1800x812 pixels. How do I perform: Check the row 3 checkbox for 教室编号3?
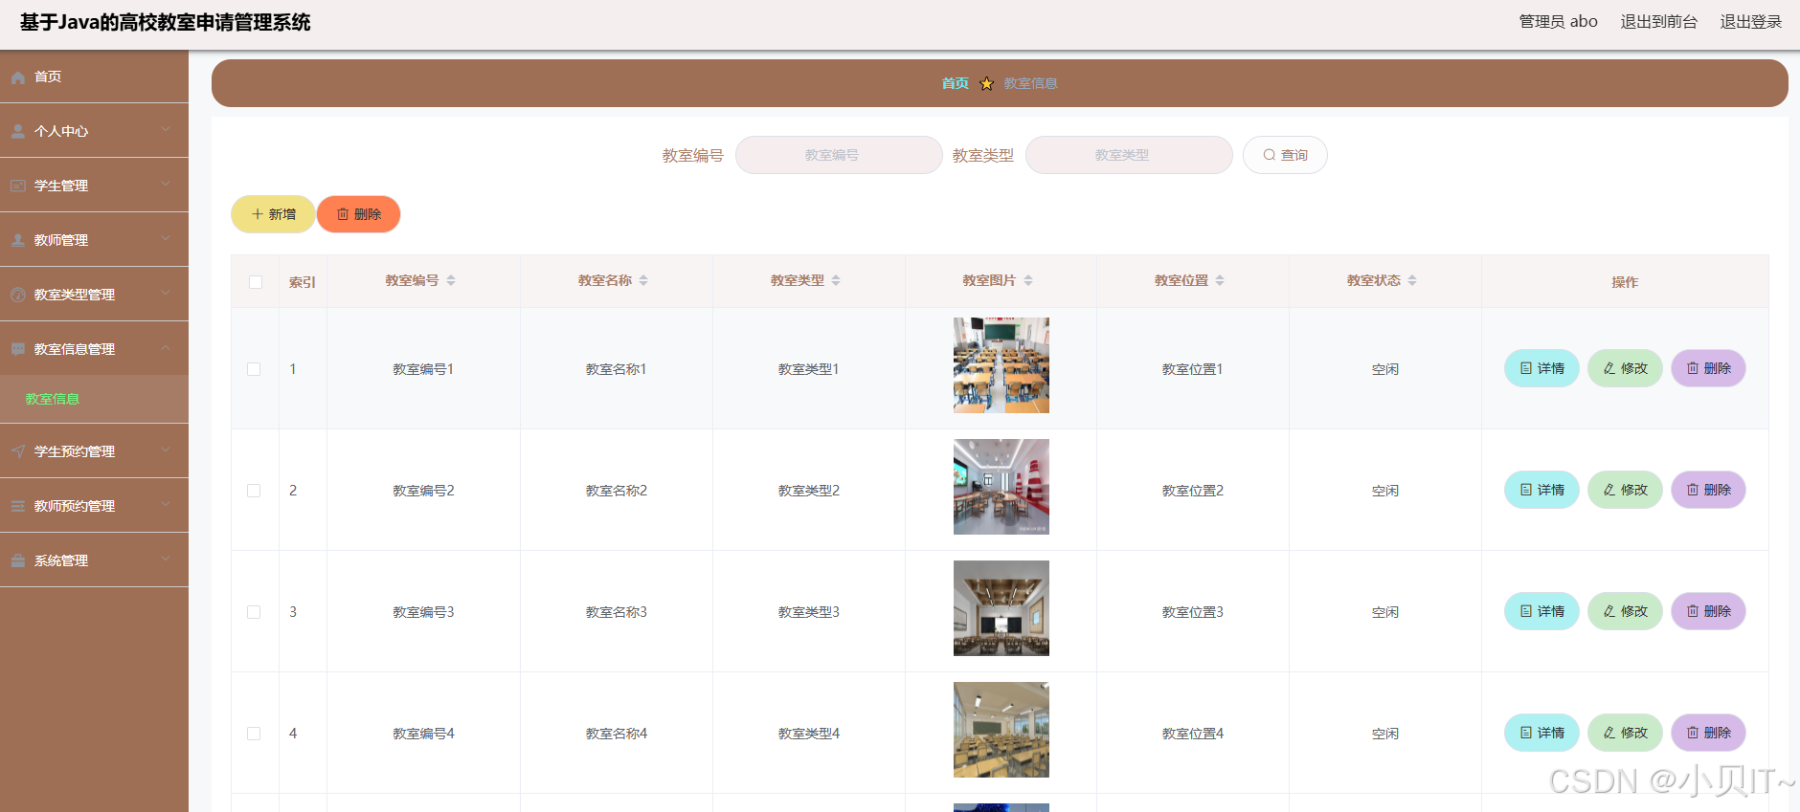[254, 612]
